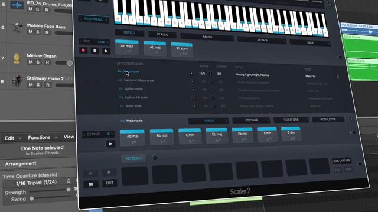Click the MIDI CAPTURE button
The height and width of the screenshot is (212, 378).
point(341,161)
